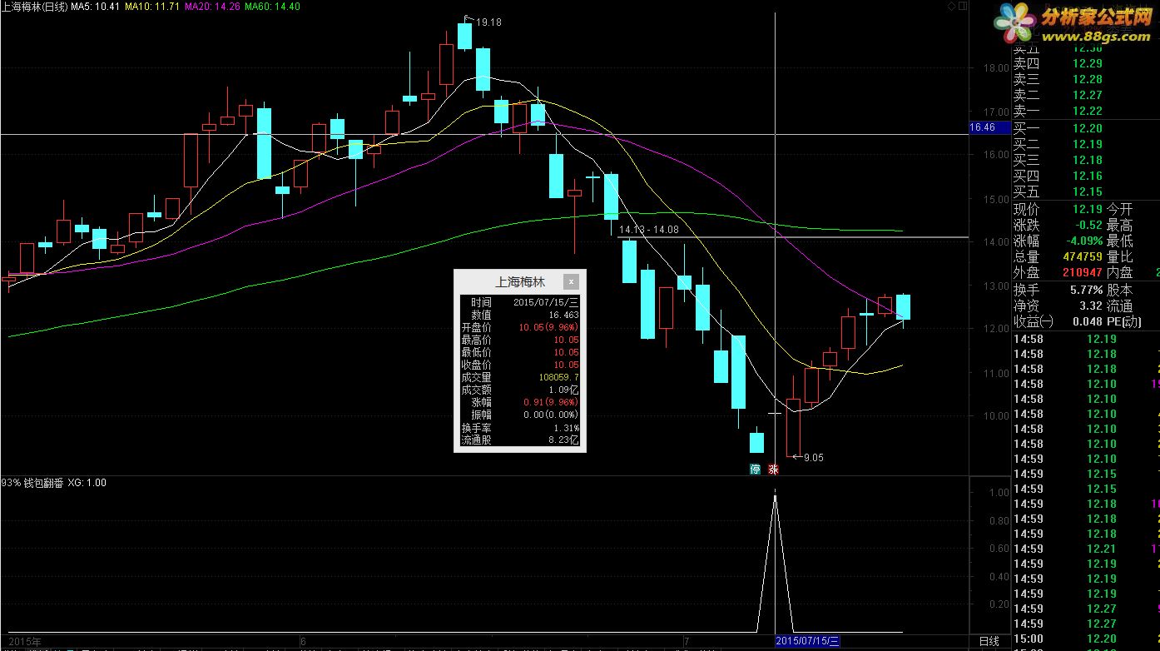Click the split-square icon at the chart's top right
The height and width of the screenshot is (651, 1160).
click(964, 6)
